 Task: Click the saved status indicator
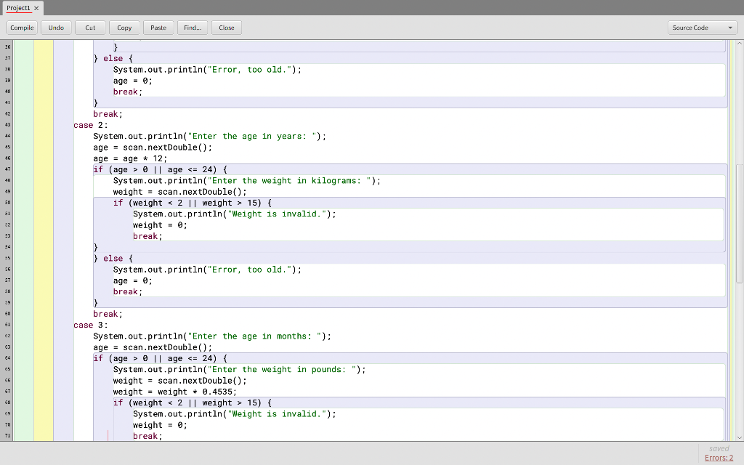pyautogui.click(x=718, y=448)
